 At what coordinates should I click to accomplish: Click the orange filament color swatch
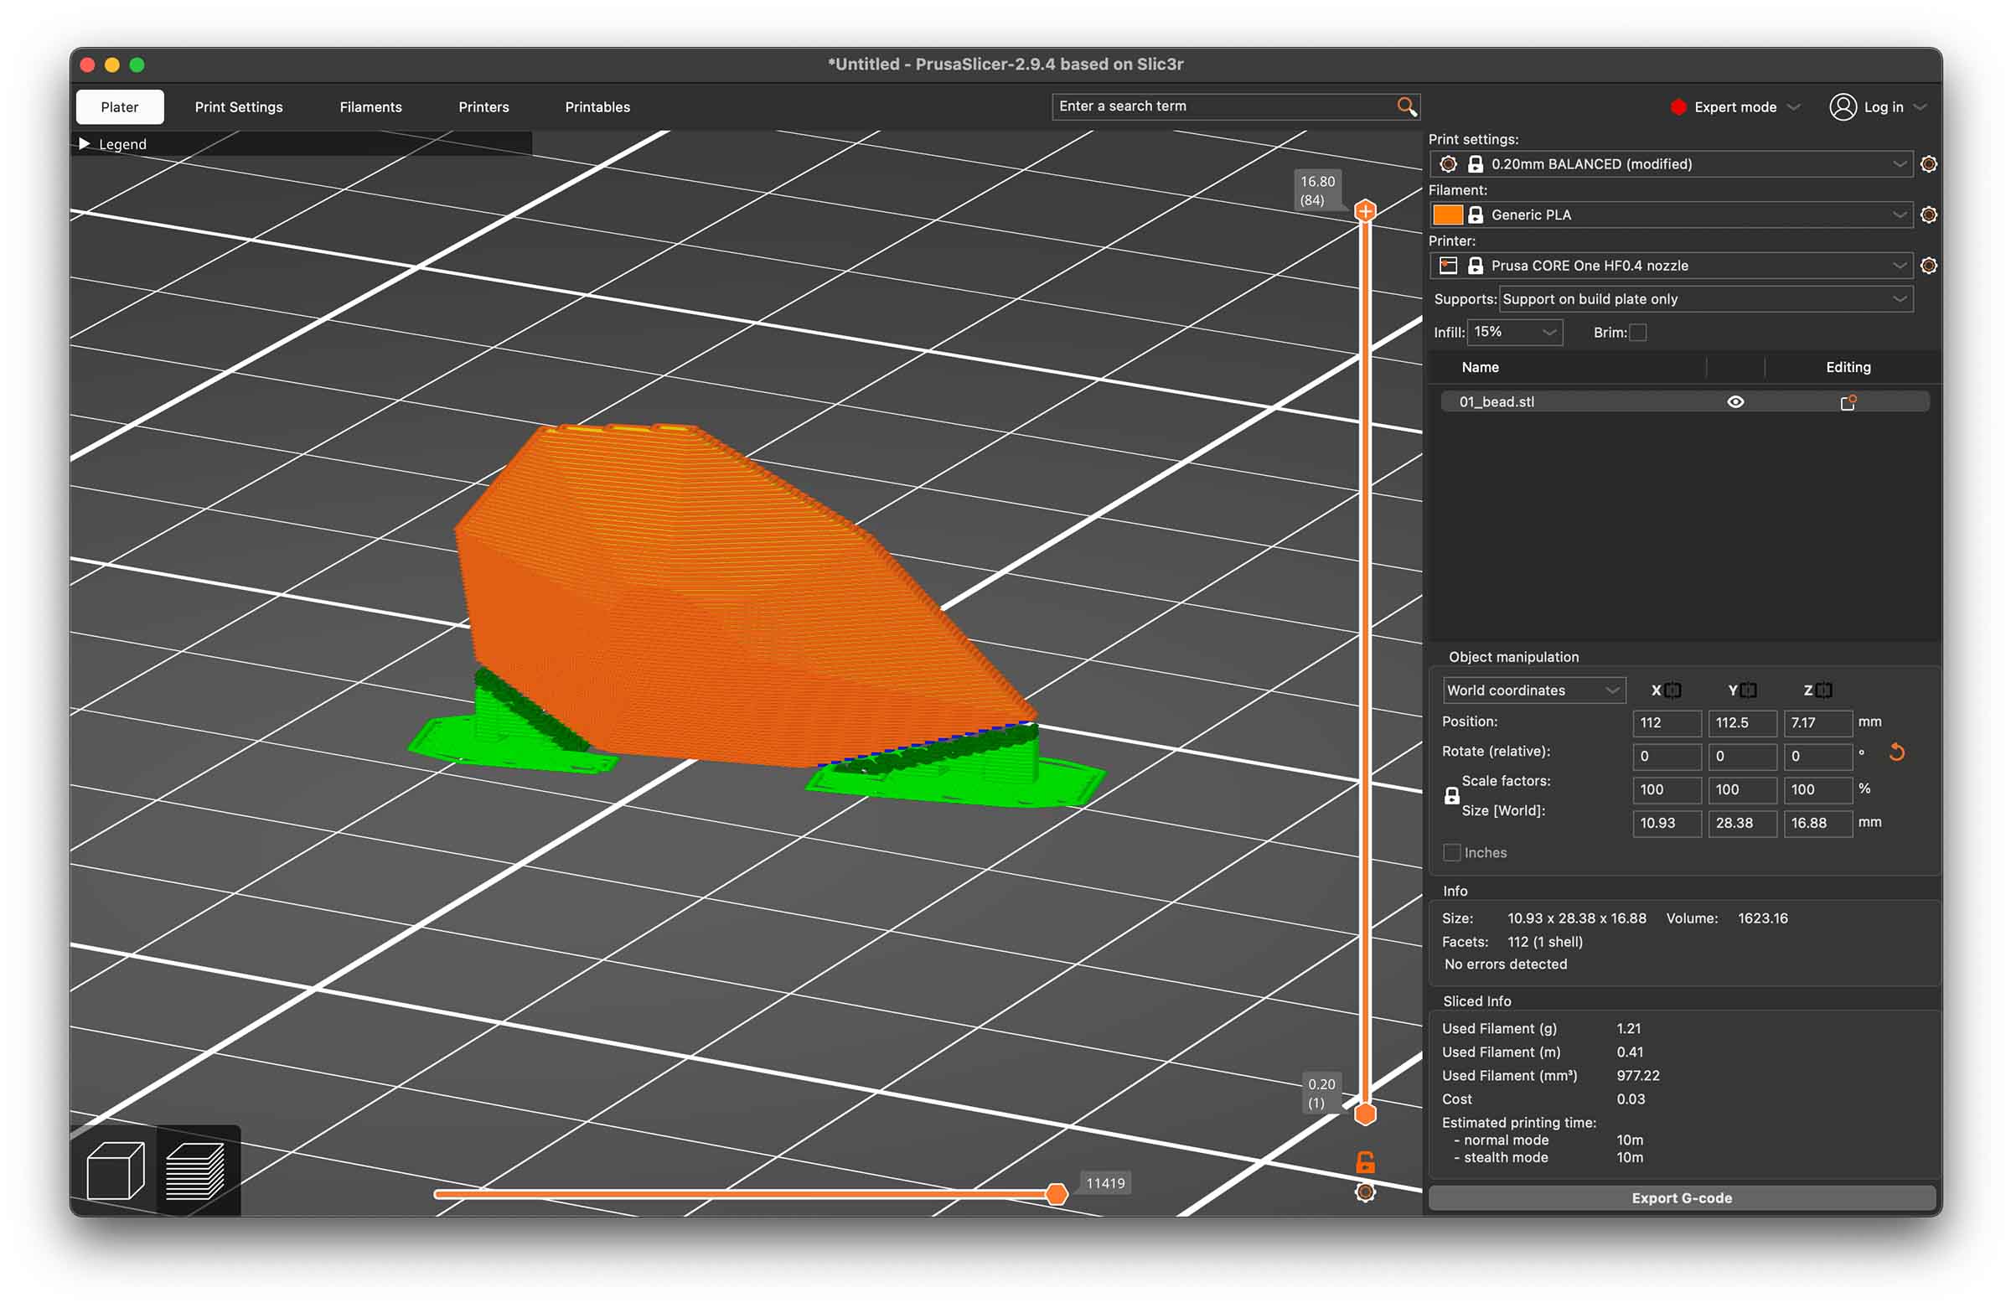coord(1447,215)
